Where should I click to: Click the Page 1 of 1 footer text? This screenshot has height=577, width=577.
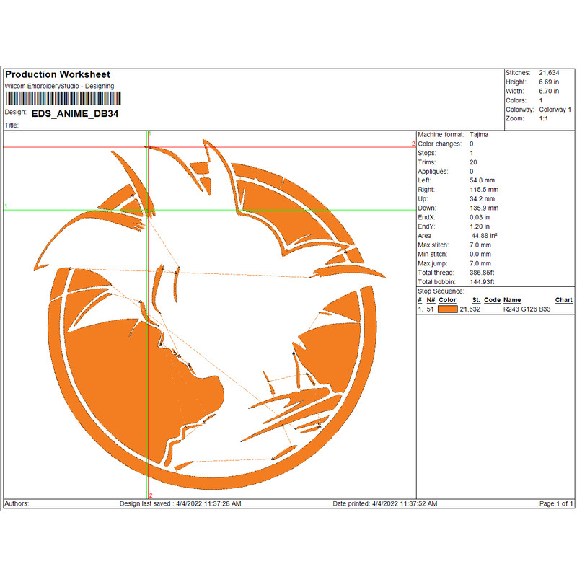(556, 503)
